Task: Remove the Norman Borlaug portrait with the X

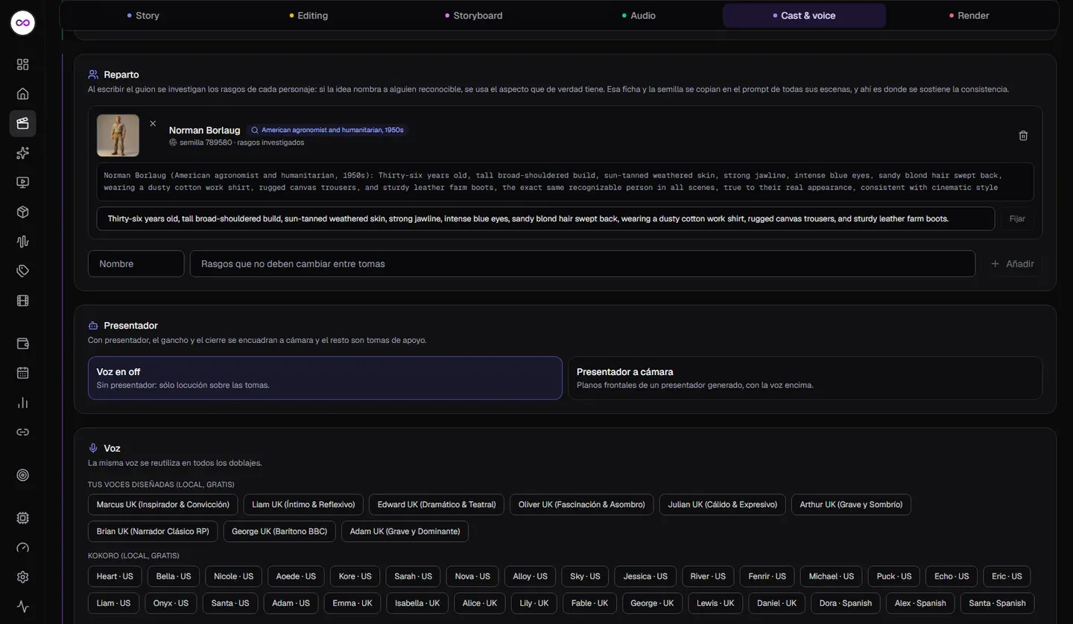Action: (153, 124)
